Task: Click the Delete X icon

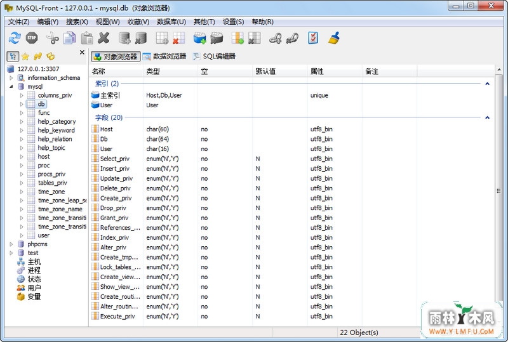Action: [x=104, y=38]
